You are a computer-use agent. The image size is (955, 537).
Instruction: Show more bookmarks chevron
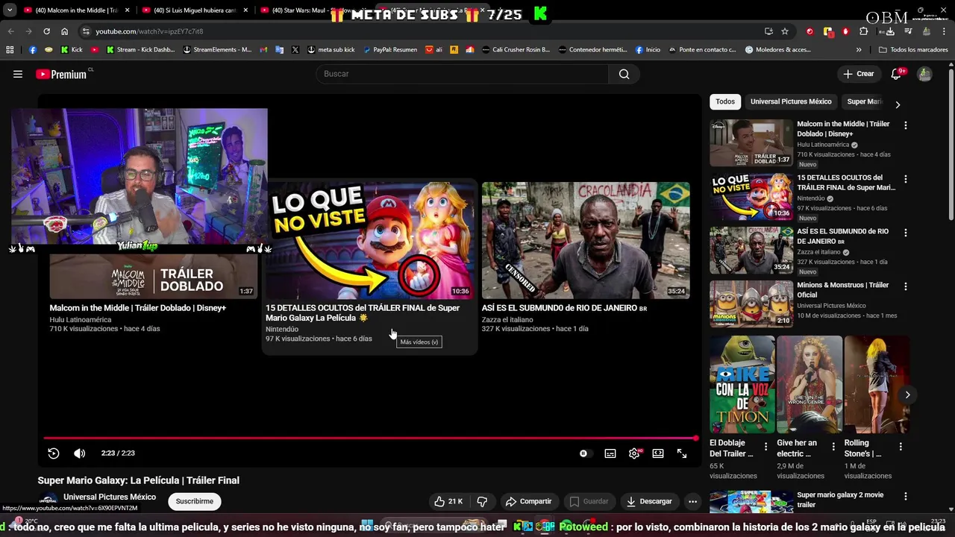point(859,50)
